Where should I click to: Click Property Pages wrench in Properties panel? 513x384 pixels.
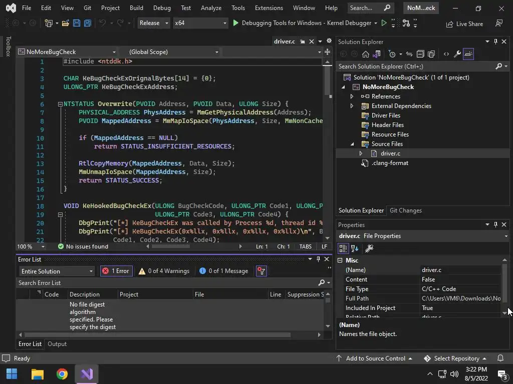tap(369, 248)
